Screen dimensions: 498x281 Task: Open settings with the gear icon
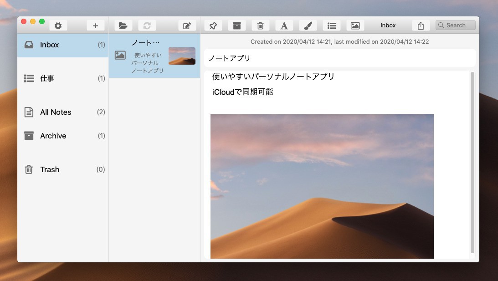tap(58, 26)
